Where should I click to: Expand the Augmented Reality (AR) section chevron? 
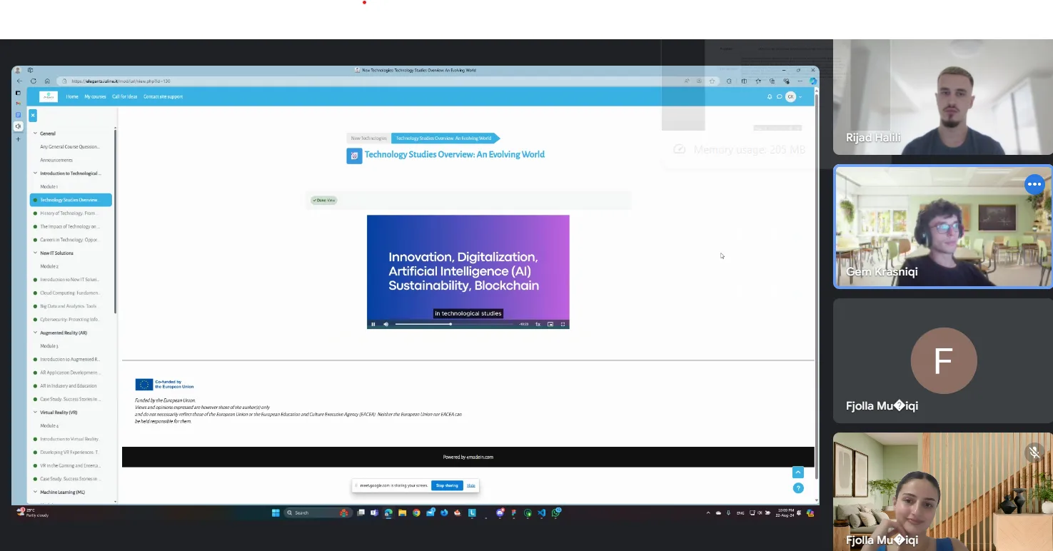[x=35, y=333]
